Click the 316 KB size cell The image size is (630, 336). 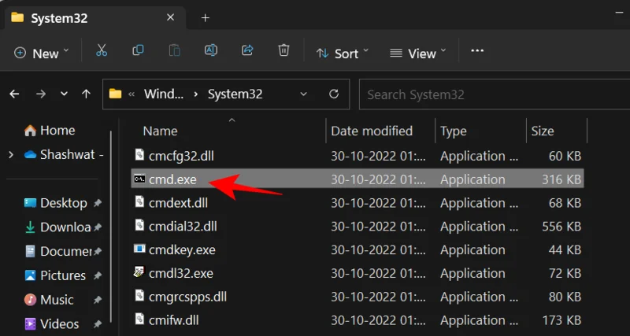click(x=561, y=179)
